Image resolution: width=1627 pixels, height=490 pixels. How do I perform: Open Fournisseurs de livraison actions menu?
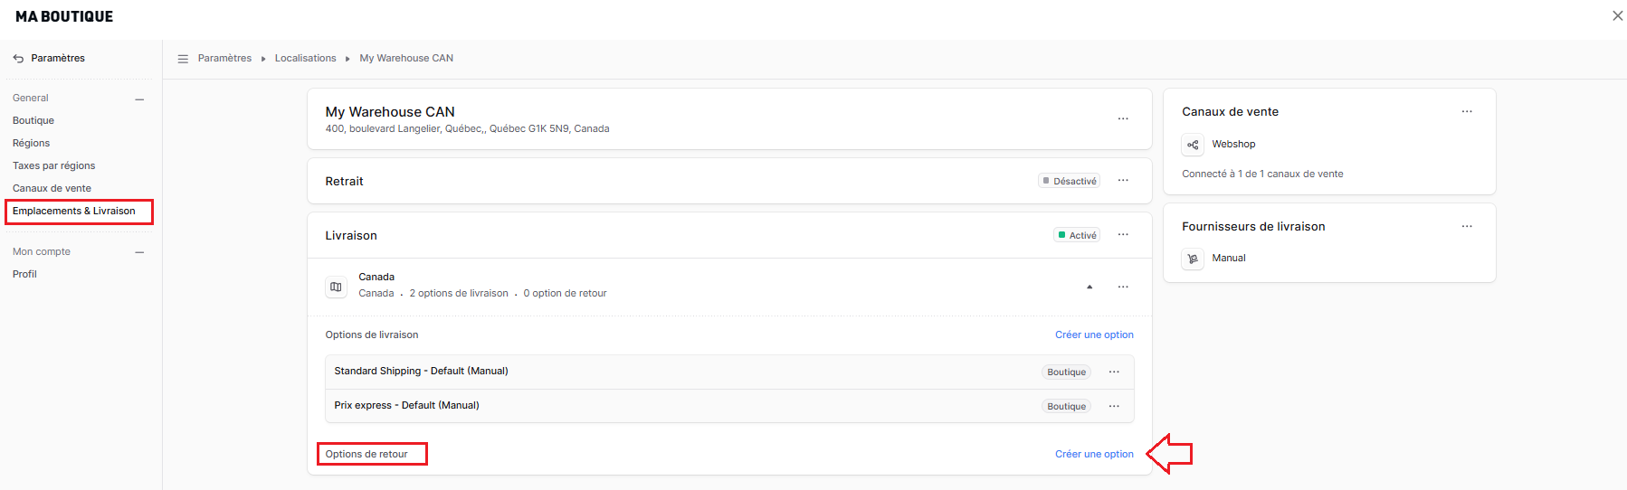pos(1466,227)
